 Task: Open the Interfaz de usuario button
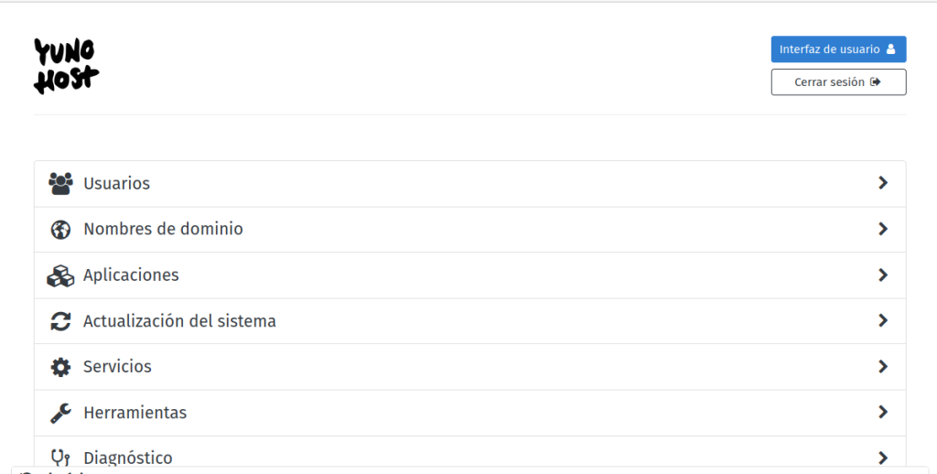click(838, 49)
